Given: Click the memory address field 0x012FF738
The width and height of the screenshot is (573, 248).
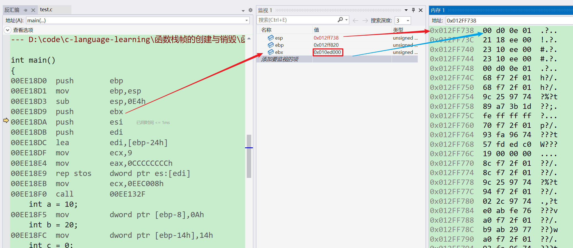Looking at the screenshot, I should point(509,21).
